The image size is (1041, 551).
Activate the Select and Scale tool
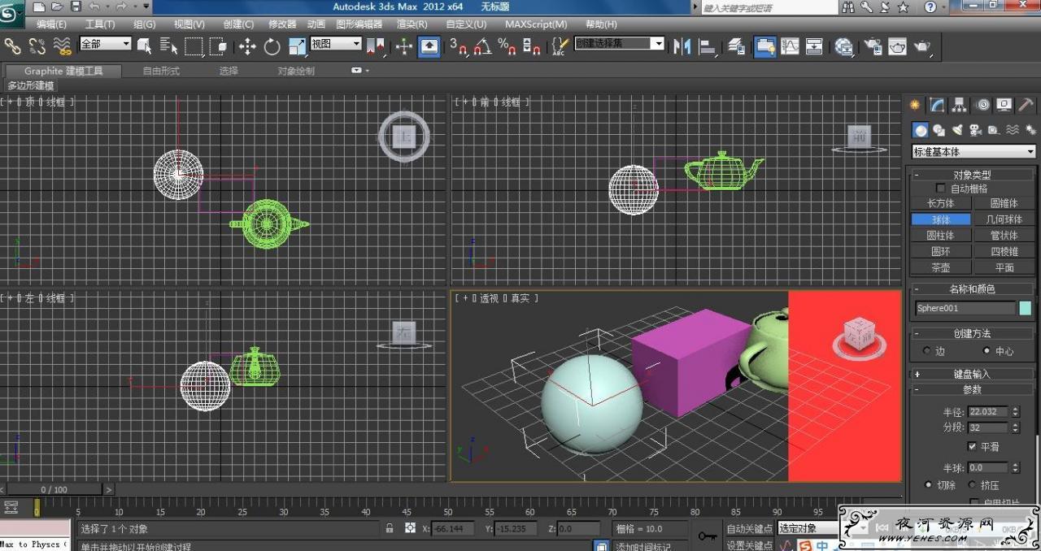(x=297, y=46)
